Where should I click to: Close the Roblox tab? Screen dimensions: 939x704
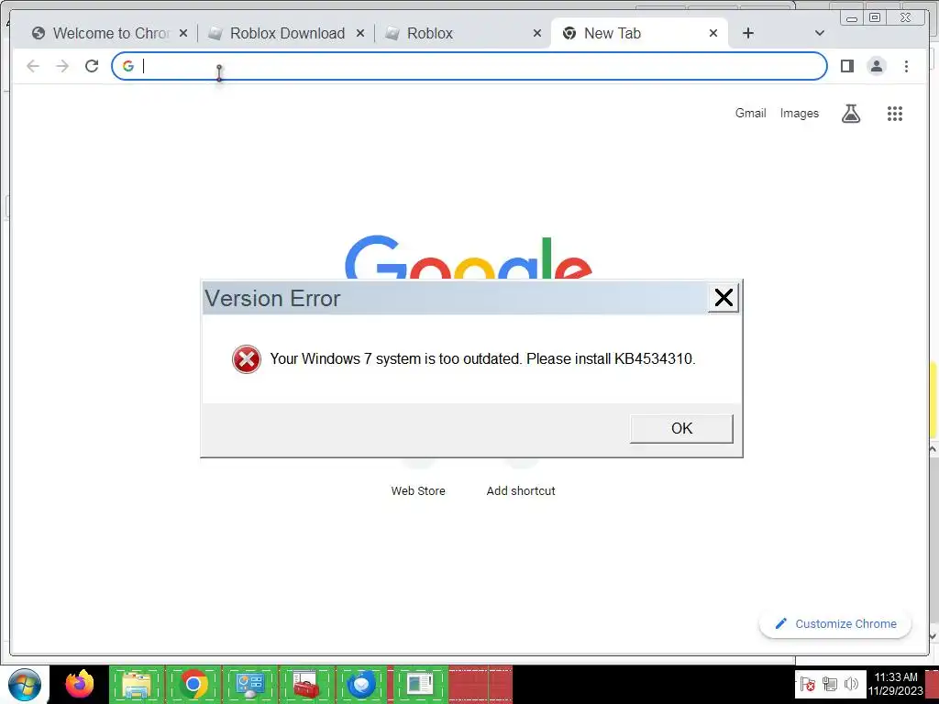[x=537, y=34]
